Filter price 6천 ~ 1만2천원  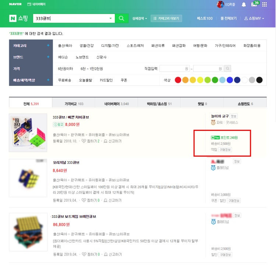pyautogui.click(x=92, y=69)
